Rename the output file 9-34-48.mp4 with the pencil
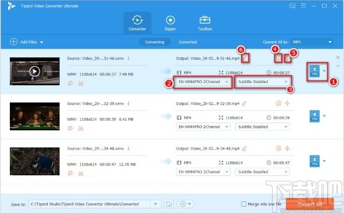 point(244,149)
